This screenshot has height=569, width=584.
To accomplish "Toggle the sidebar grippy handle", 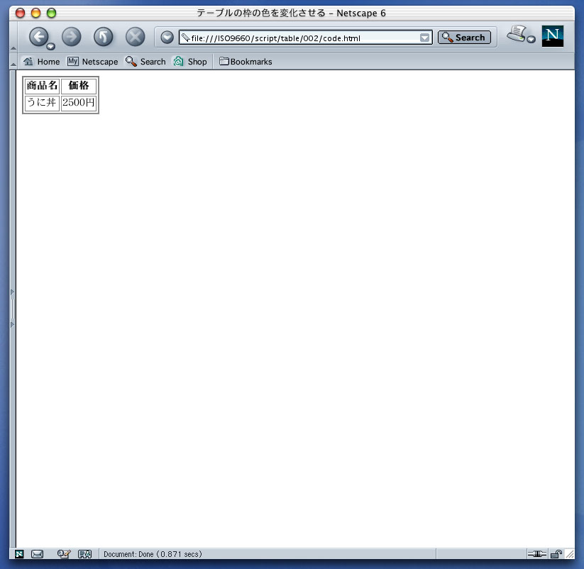I will (12, 309).
